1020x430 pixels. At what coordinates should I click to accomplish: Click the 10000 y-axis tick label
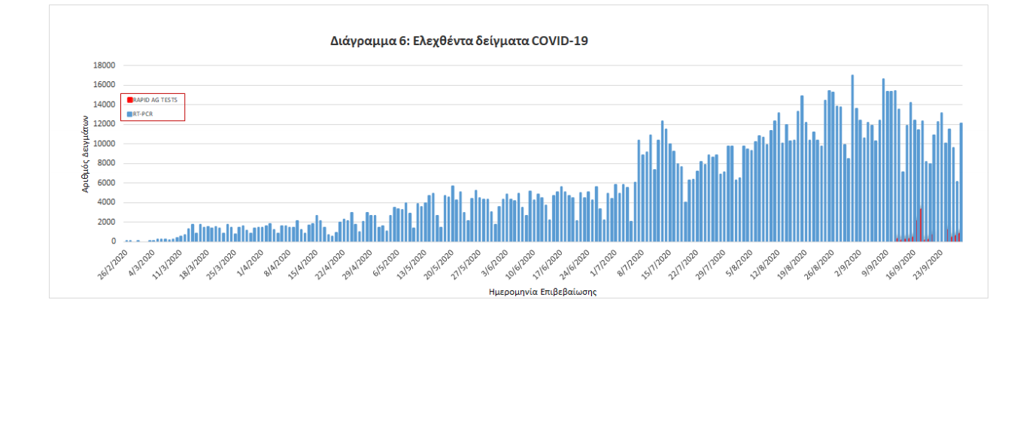(x=104, y=144)
